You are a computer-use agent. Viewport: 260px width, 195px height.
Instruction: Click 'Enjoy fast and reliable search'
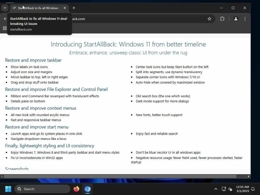click(157, 134)
